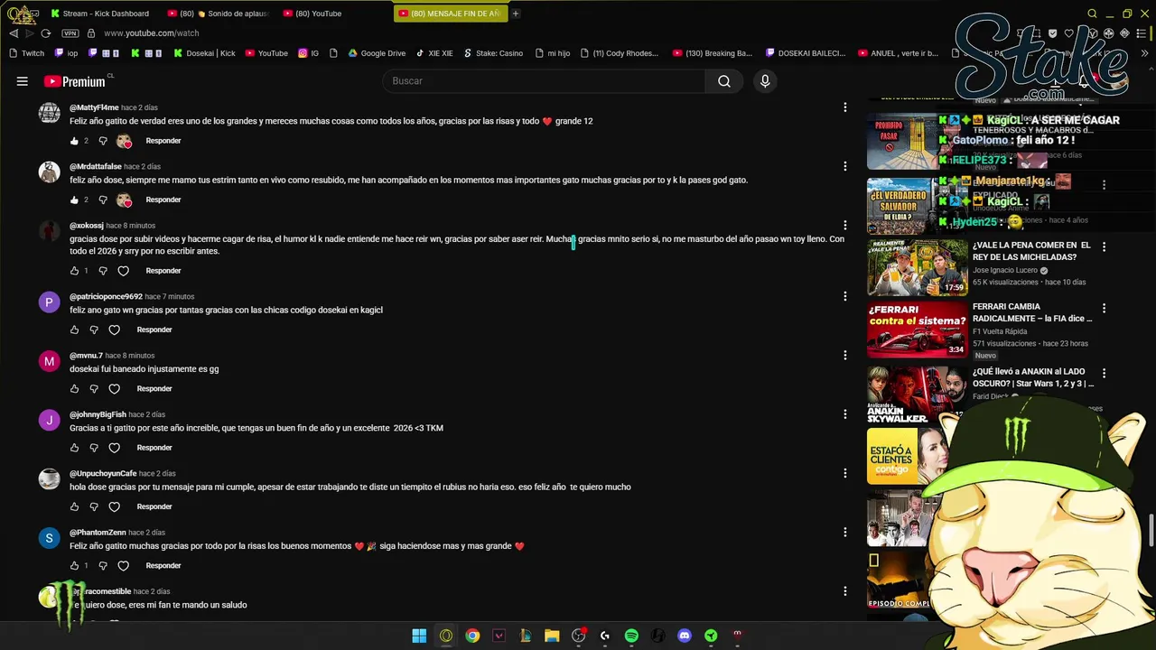
Task: Open options for the Ferrari Cambia Radicalmente video
Action: point(1104,308)
